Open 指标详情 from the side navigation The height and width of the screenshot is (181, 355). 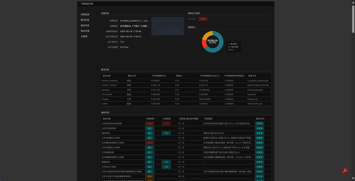pyautogui.click(x=85, y=31)
